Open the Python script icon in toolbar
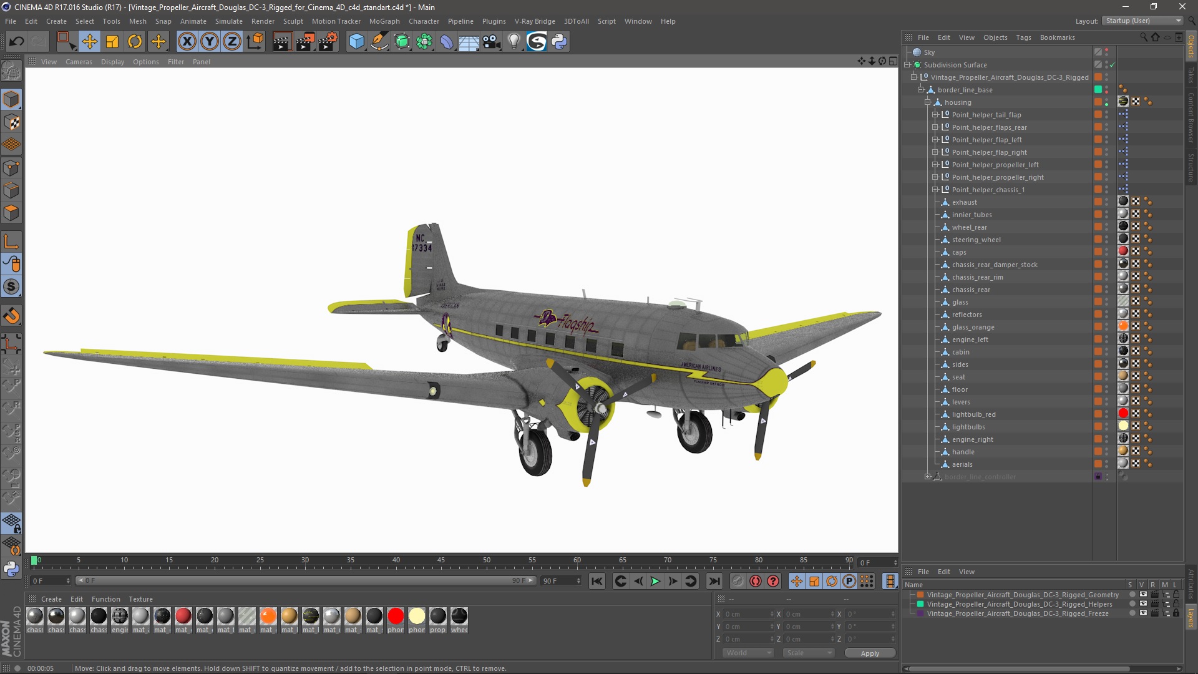The width and height of the screenshot is (1198, 674). tap(559, 42)
